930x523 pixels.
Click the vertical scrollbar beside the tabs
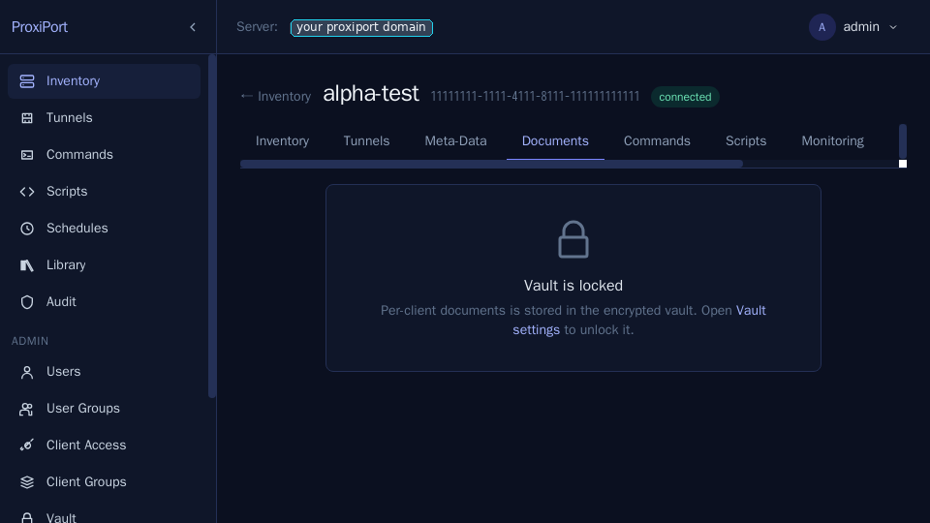click(x=903, y=141)
